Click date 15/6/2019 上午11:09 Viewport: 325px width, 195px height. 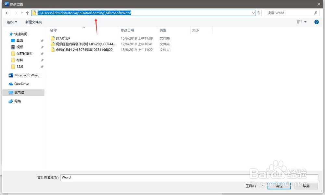(137, 38)
